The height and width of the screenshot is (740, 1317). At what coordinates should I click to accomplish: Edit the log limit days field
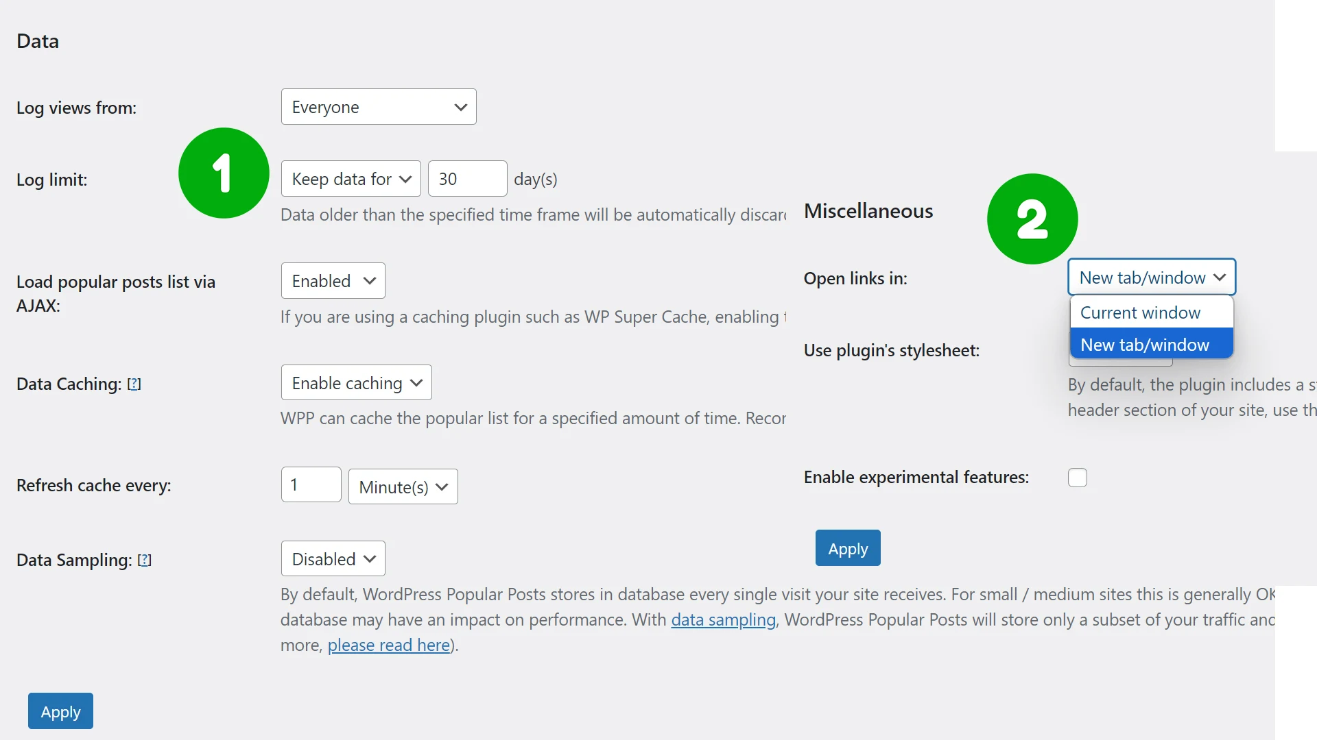pyautogui.click(x=468, y=179)
